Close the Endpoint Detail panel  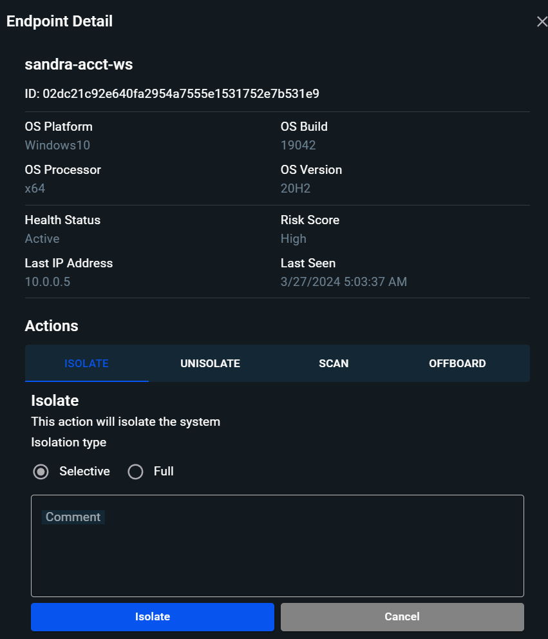tap(542, 22)
